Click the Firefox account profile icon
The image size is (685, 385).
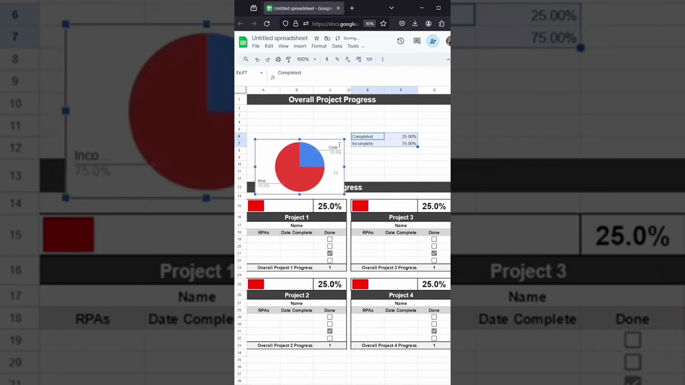428,24
